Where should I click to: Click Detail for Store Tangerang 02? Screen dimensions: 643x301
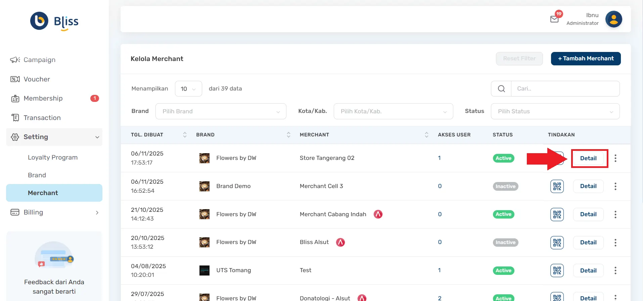(x=588, y=158)
